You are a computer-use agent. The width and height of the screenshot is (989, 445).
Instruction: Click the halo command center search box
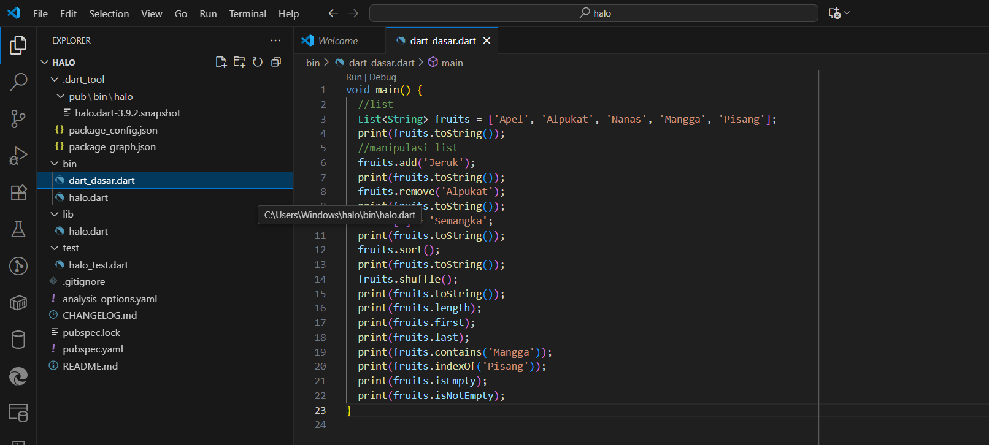click(x=594, y=13)
